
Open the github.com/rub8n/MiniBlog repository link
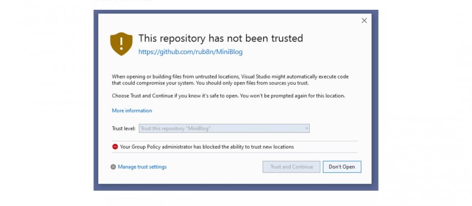pos(190,52)
